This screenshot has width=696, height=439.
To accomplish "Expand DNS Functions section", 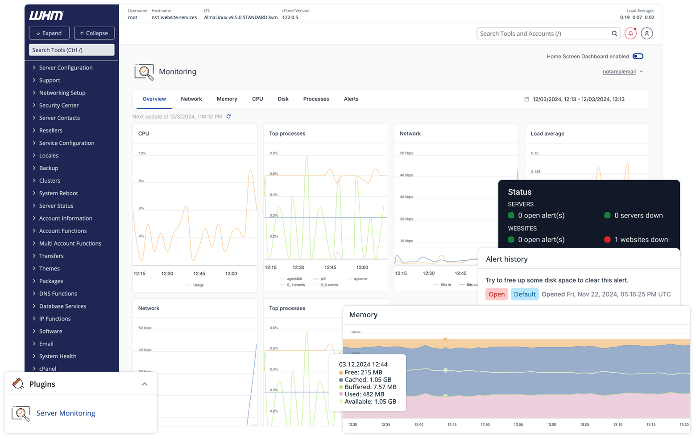I will coord(58,294).
